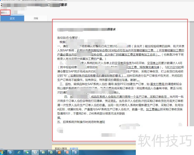Click the greeting line 各位驻点/仓管好
Screen dimensions: 194x155
coord(68,38)
